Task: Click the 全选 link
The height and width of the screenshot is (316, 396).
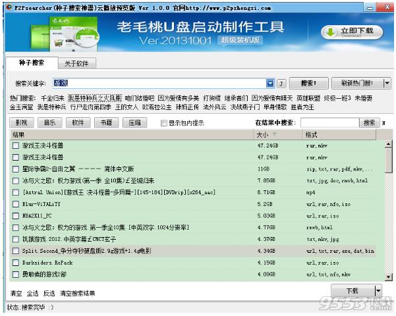Action: [x=32, y=293]
